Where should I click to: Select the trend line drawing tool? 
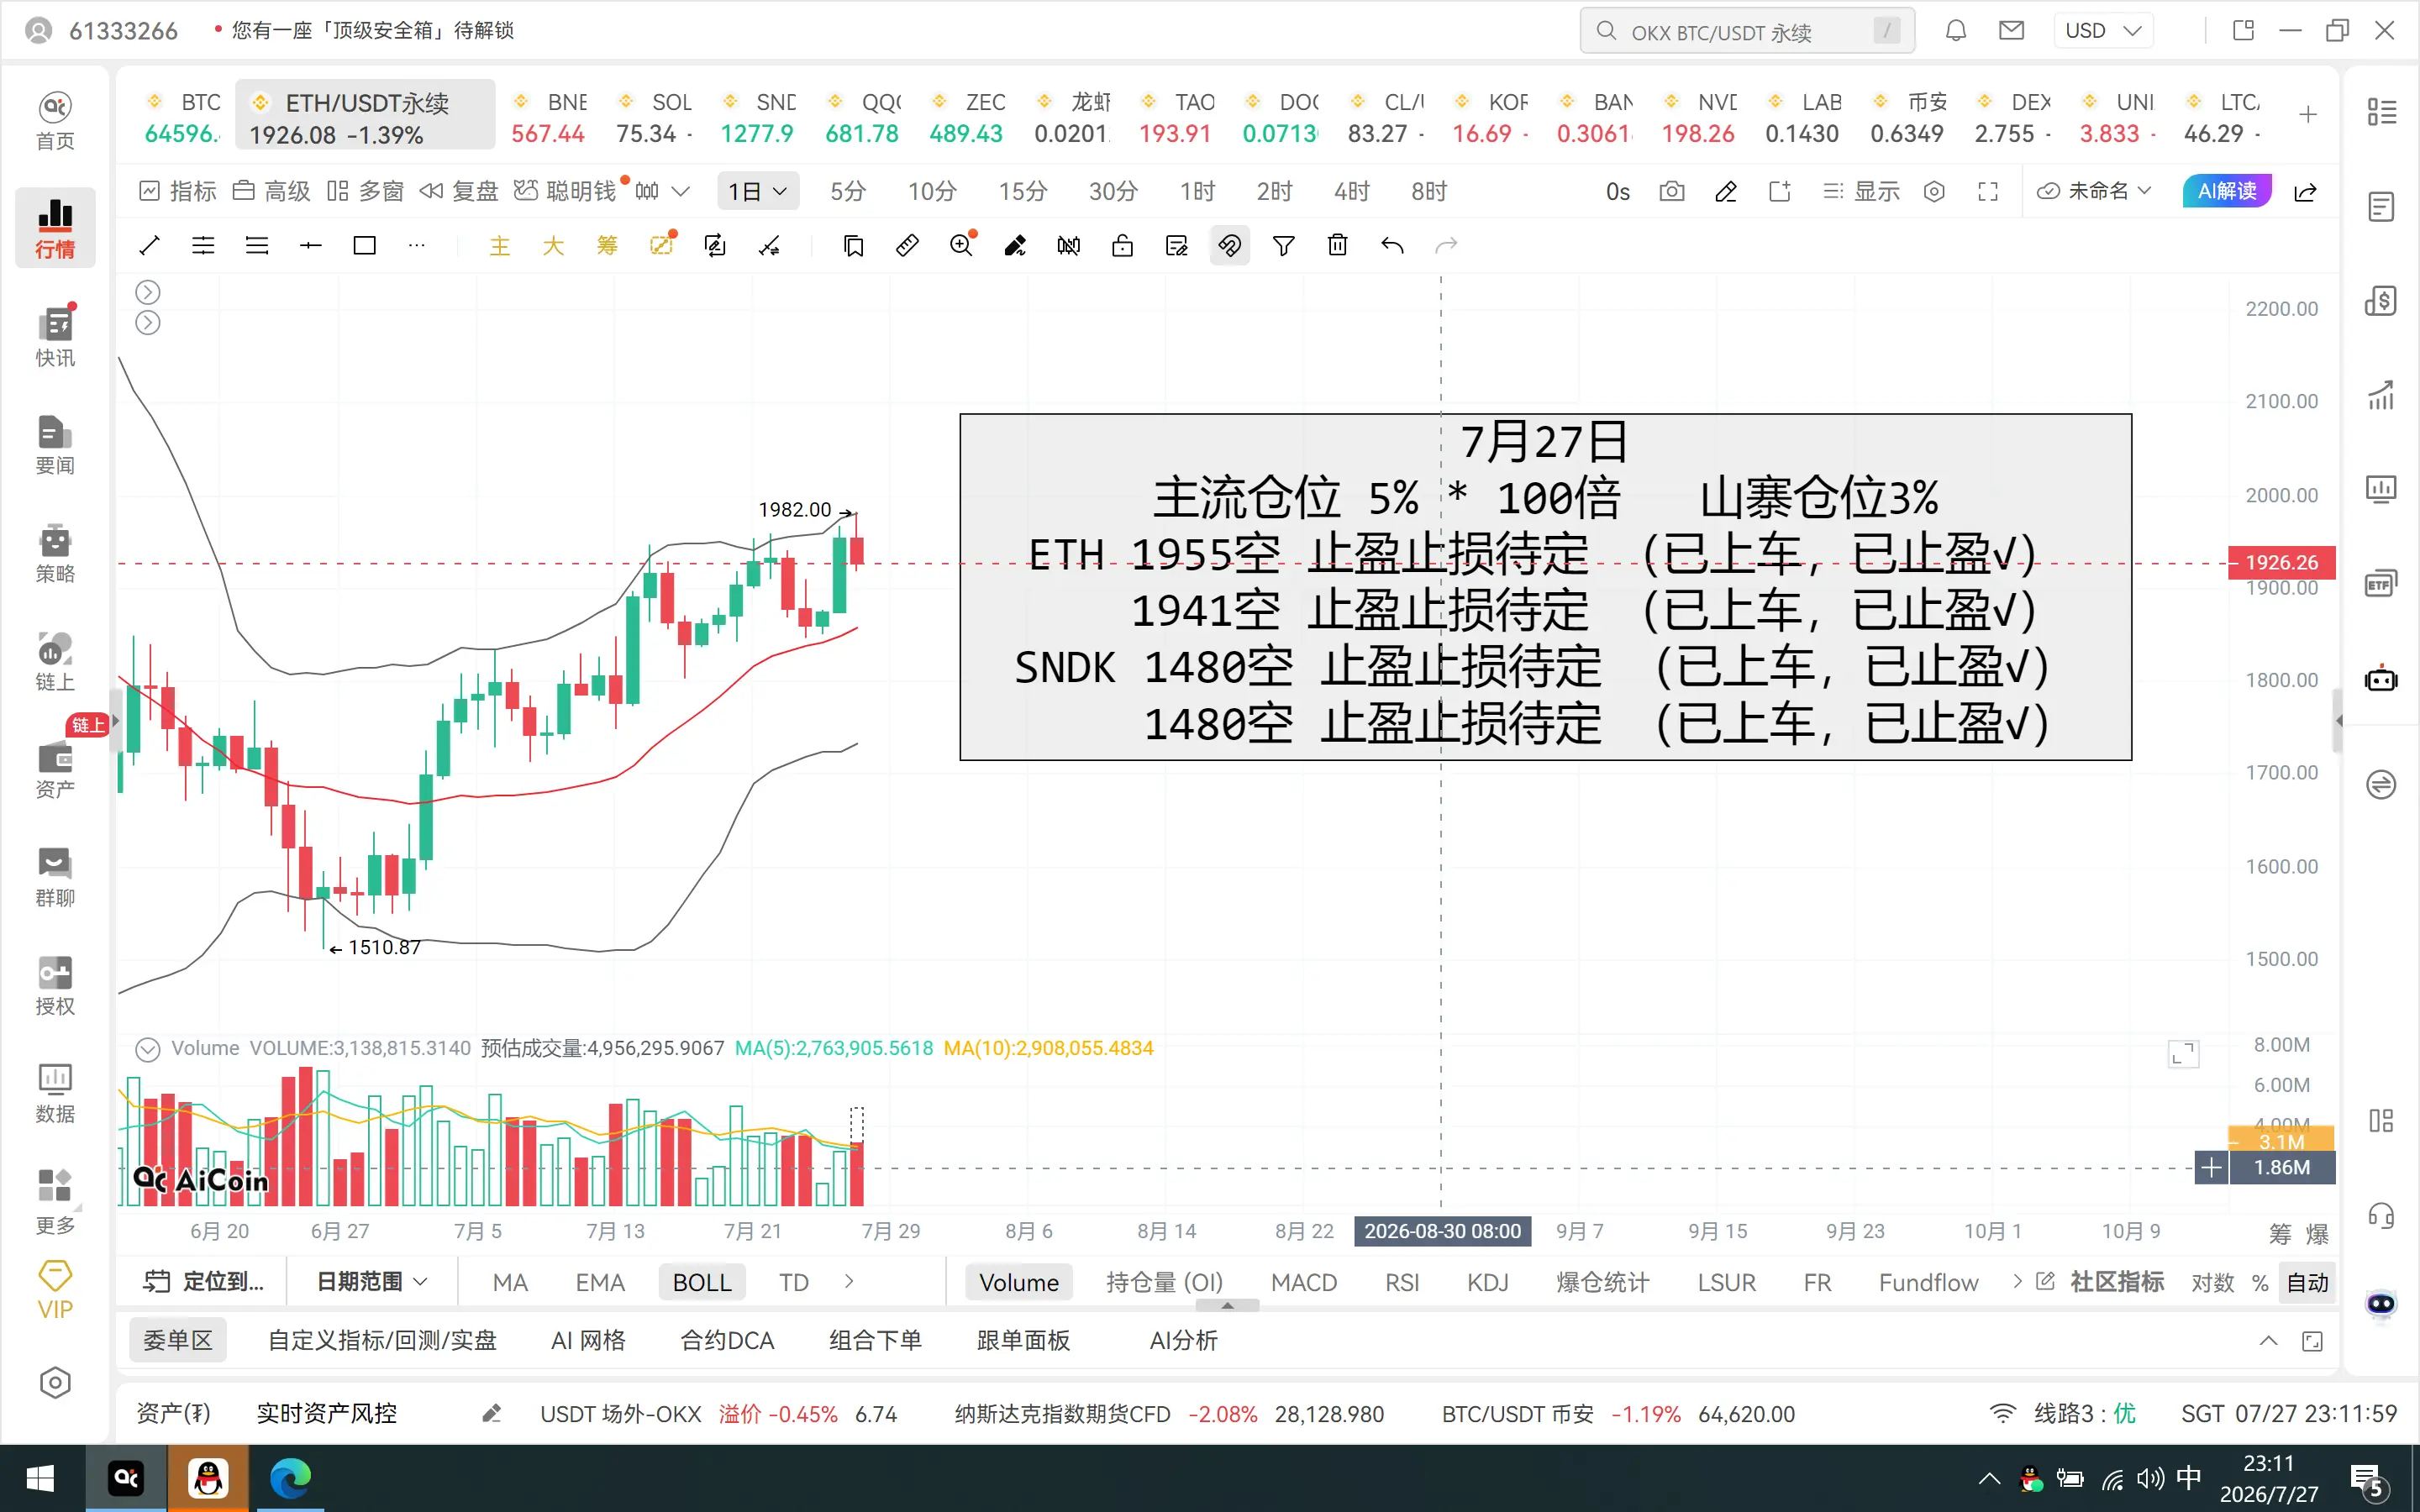click(150, 245)
